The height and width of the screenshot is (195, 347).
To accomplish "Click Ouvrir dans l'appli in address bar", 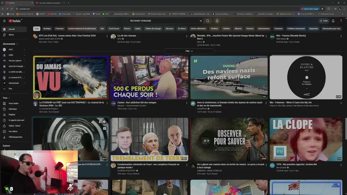I will pyautogui.click(x=310, y=9).
